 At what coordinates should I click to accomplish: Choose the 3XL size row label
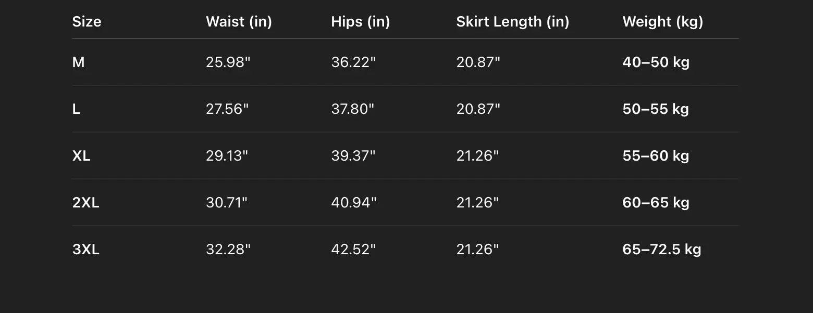tap(85, 250)
